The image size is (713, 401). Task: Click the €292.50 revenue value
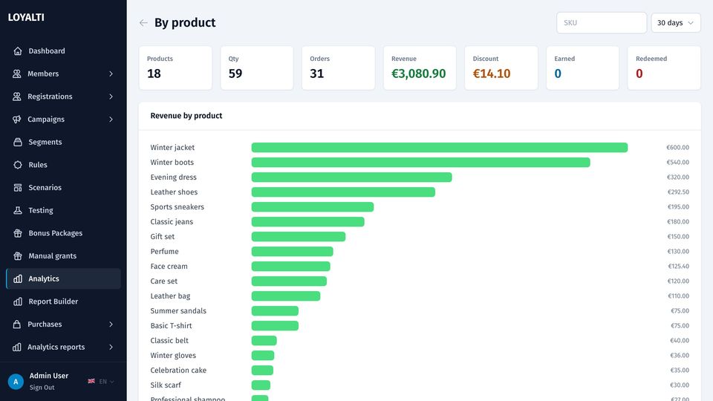click(x=678, y=192)
